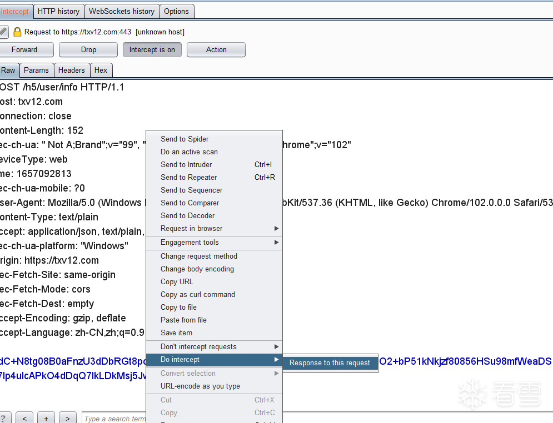Image resolution: width=553 pixels, height=423 pixels.
Task: Click the POST /h5/user/info request line
Action: [62, 87]
